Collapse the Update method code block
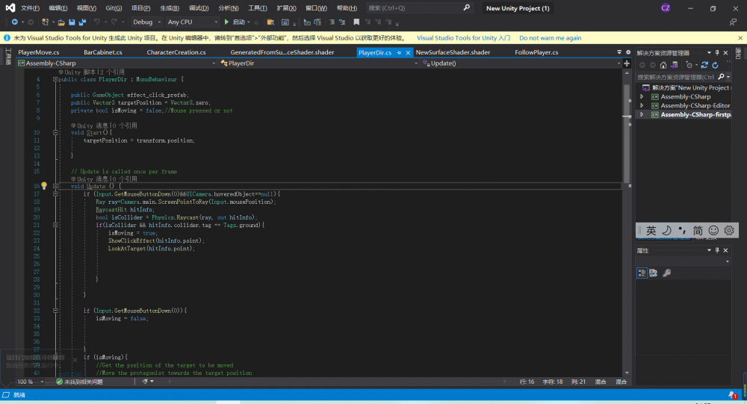747x404 pixels. 55,186
